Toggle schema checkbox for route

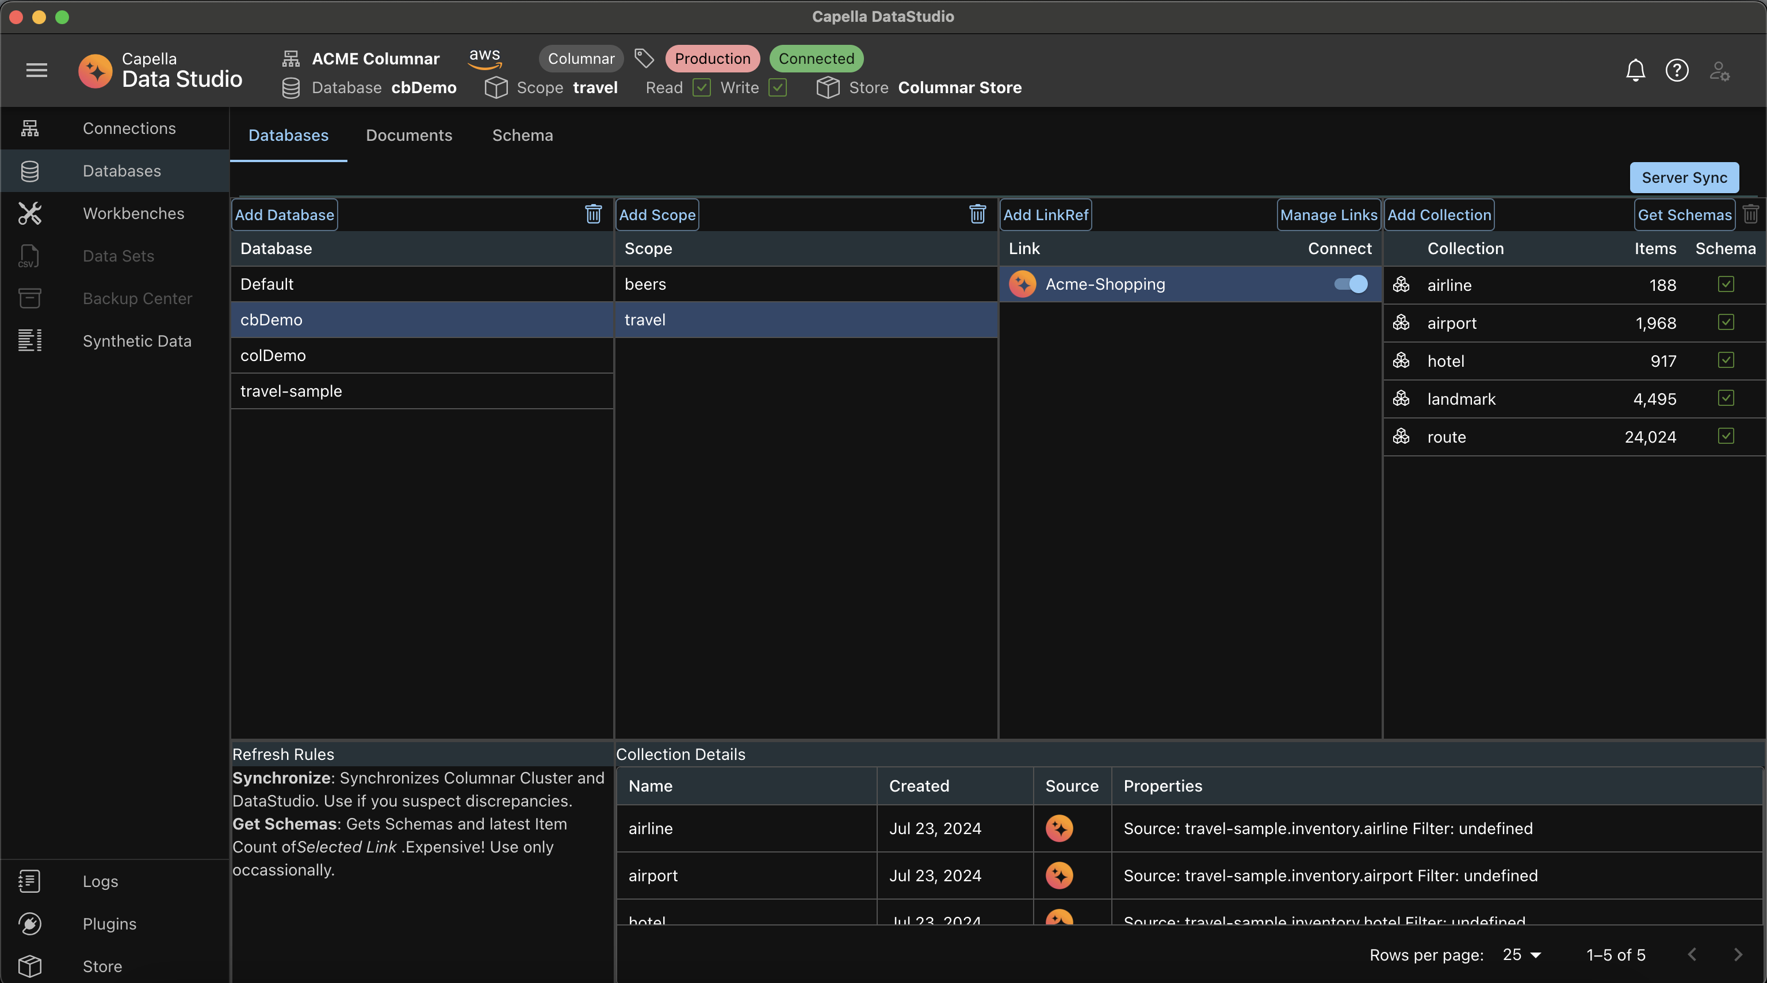[x=1726, y=436]
